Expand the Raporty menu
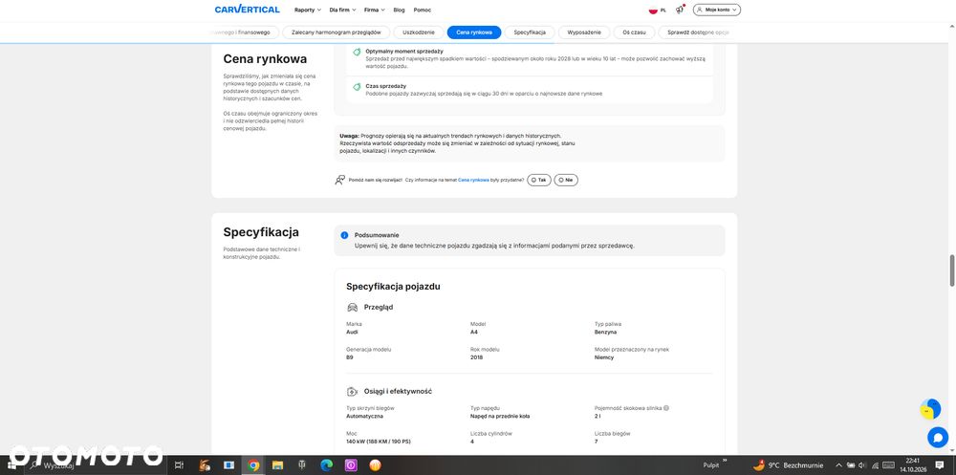Screen dimensions: 956x475 307,10
